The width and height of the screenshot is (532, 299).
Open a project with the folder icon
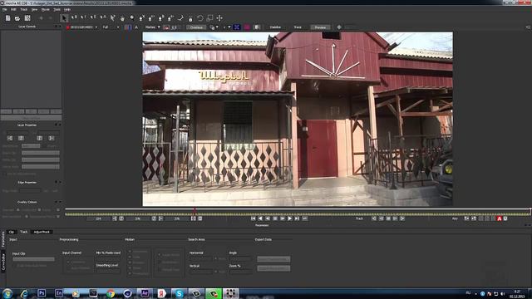[x=17, y=18]
